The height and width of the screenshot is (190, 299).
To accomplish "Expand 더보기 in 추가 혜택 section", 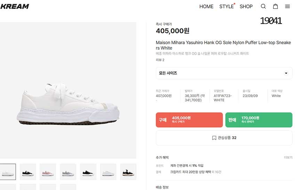I will click(288, 158).
